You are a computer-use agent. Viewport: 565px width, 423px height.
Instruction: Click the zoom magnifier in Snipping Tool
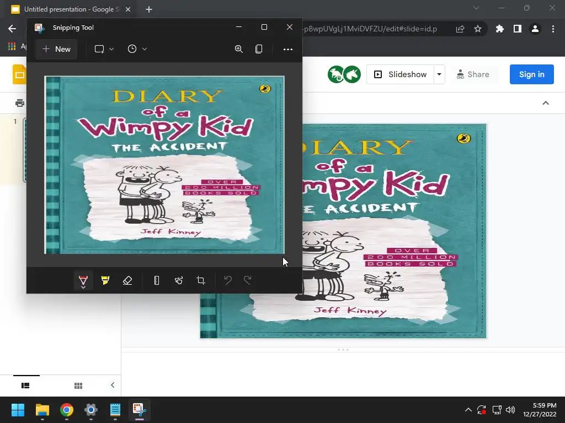[x=238, y=49]
